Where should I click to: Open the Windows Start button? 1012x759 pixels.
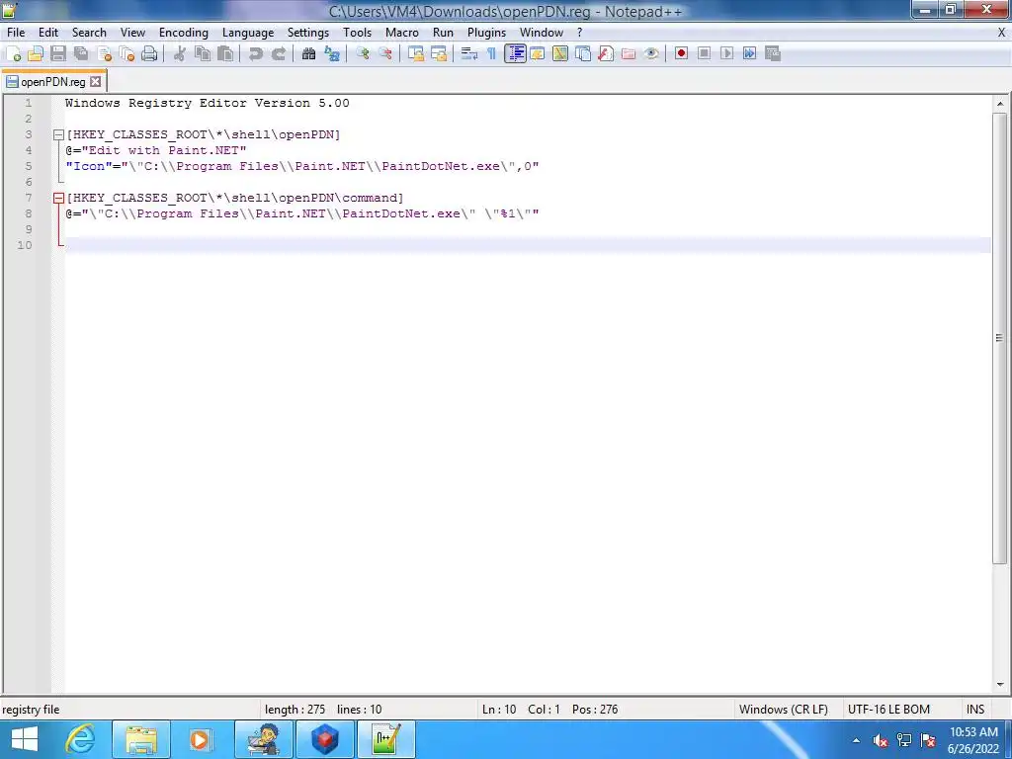coord(25,739)
